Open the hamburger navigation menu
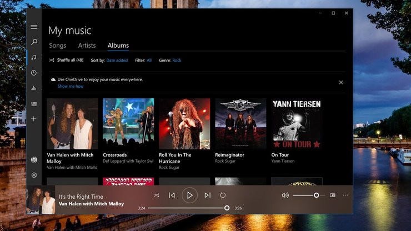The width and height of the screenshot is (411, 231). [x=34, y=27]
